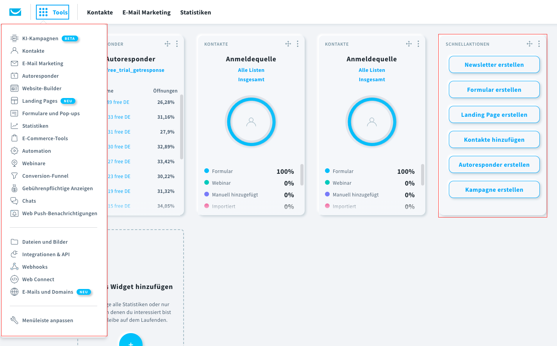Screen dimensions: 557x346
Task: Open the 30 free DE autoresponder link
Action: click(119, 147)
